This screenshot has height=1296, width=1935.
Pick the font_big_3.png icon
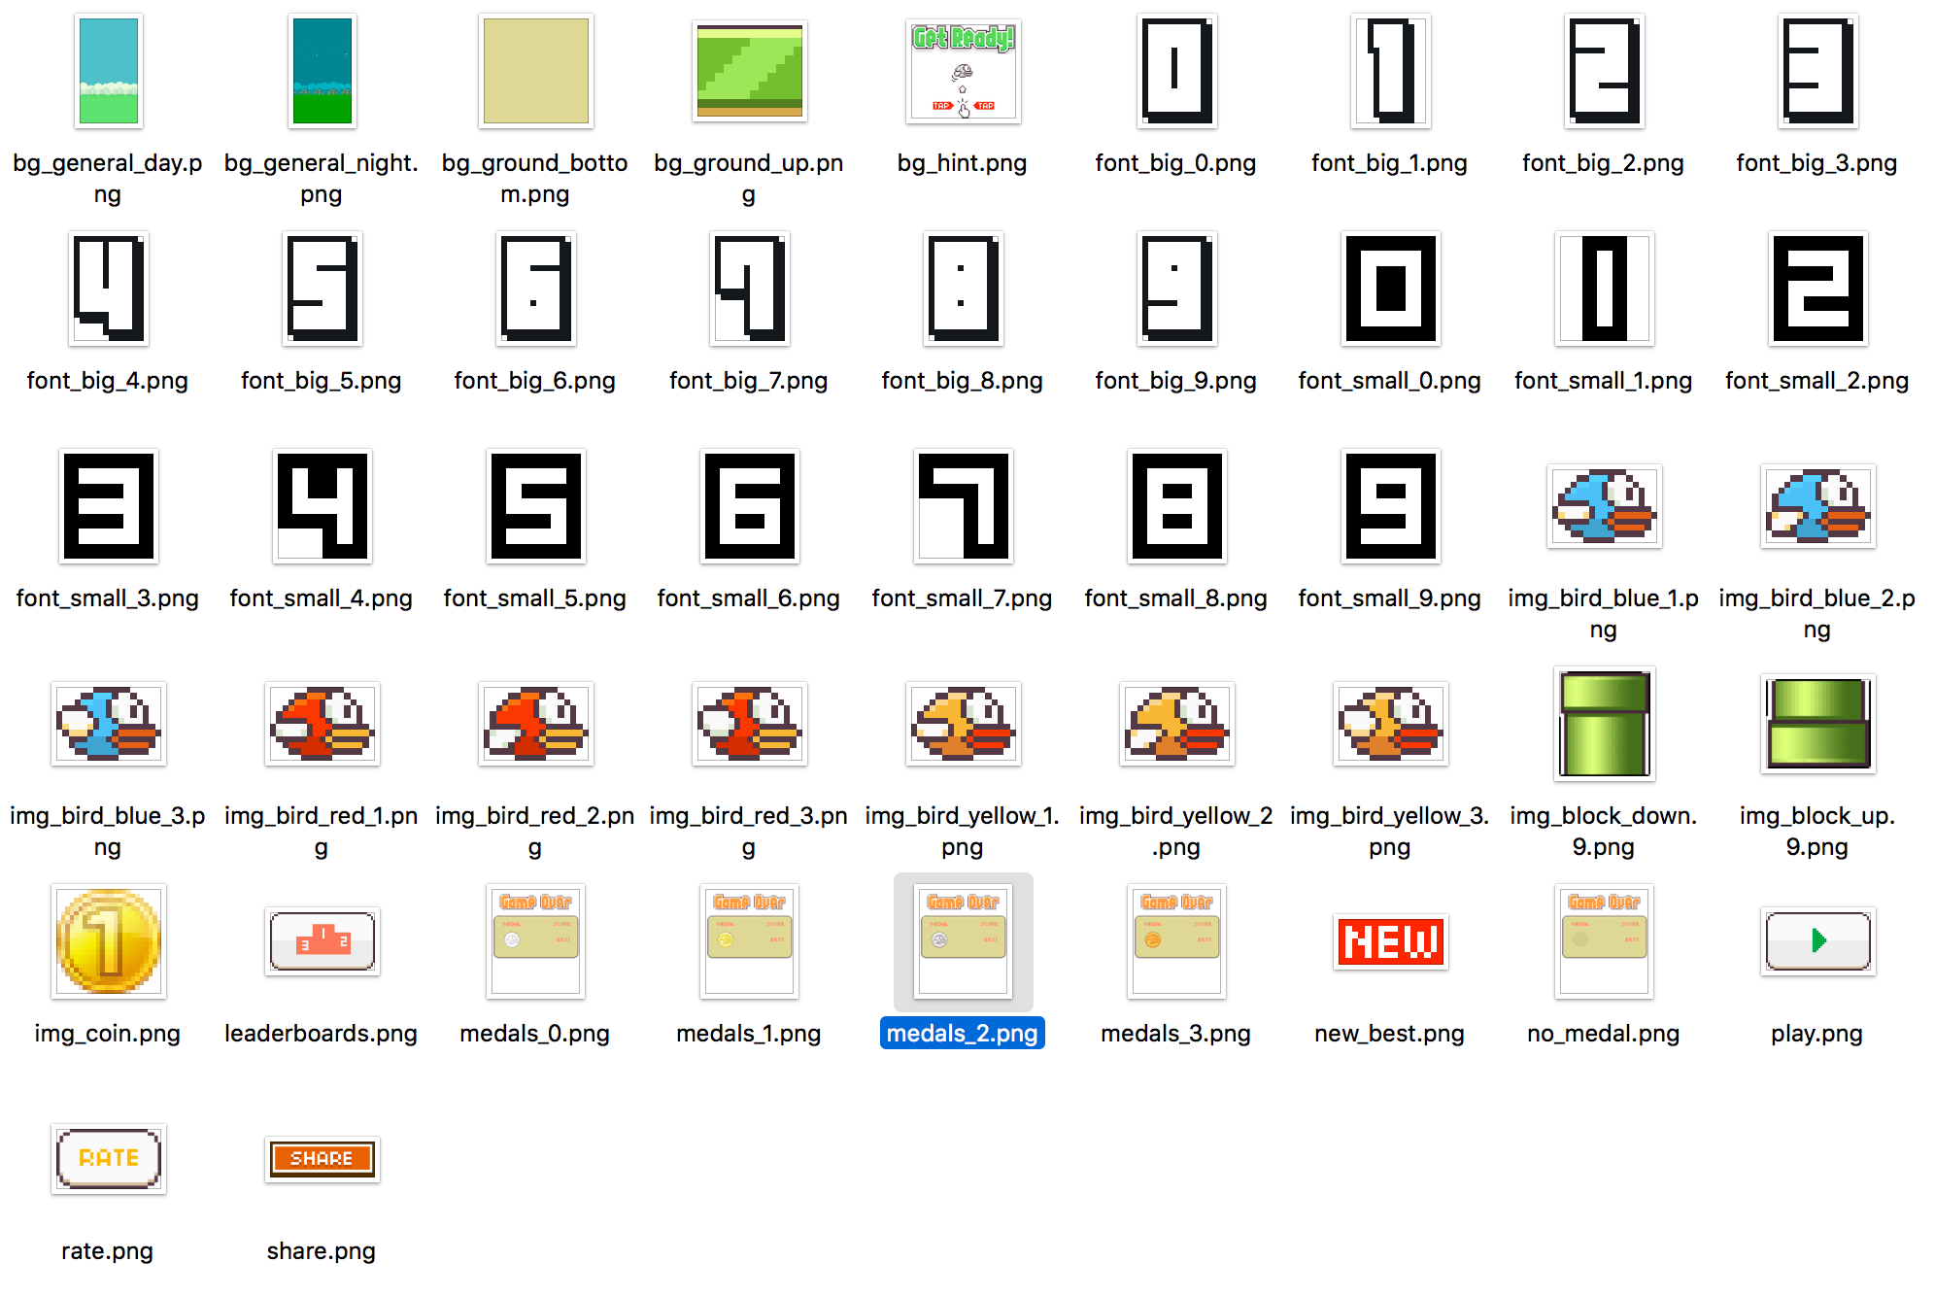coord(1817,71)
